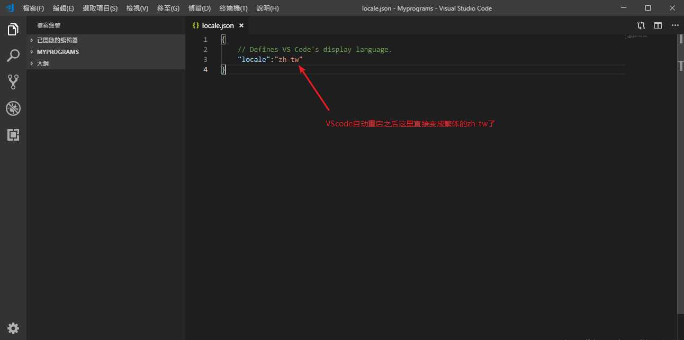The image size is (684, 340).
Task: Minimize the VS Code window
Action: pyautogui.click(x=623, y=8)
